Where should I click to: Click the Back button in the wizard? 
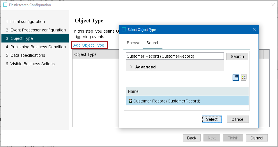point(192,138)
